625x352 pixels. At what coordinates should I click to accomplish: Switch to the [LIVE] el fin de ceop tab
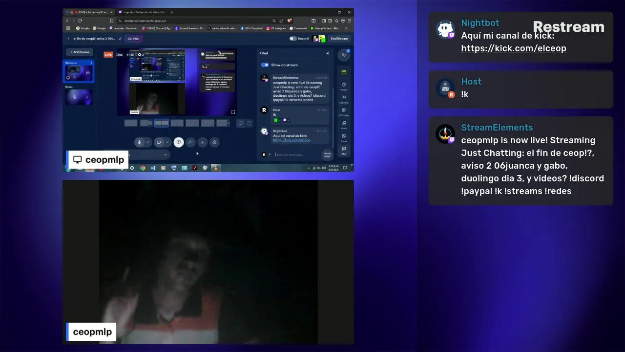click(89, 12)
